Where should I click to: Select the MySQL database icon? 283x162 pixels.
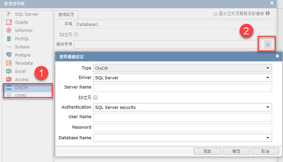tap(9, 39)
